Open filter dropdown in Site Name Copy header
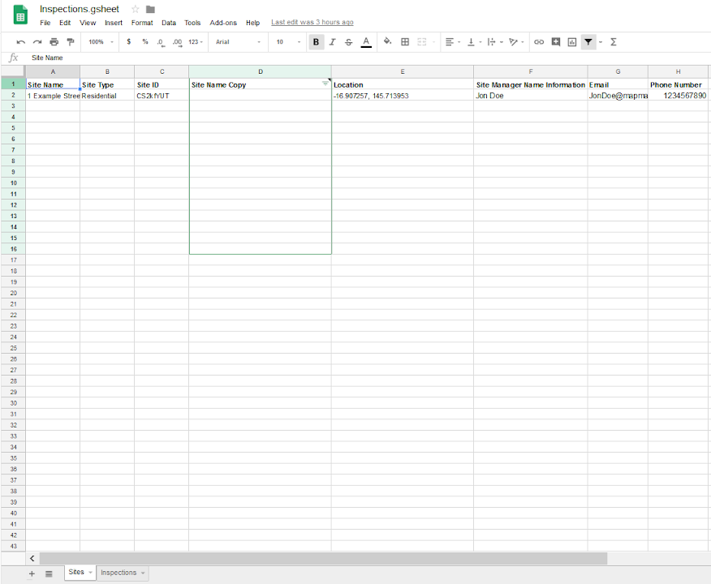This screenshot has width=711, height=584. tap(325, 84)
